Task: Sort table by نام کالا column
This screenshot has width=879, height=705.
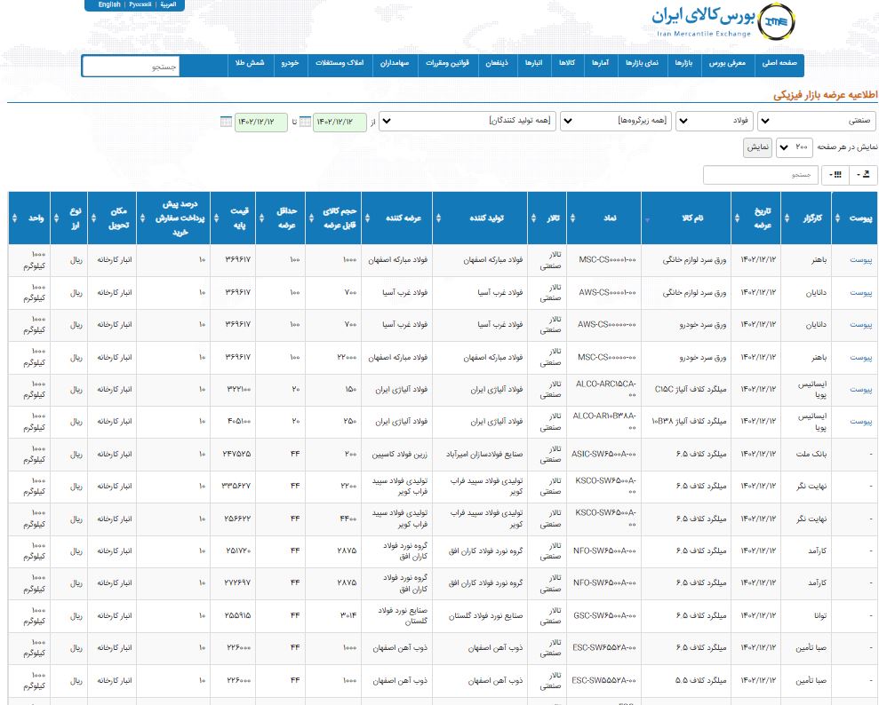Action: tap(648, 219)
